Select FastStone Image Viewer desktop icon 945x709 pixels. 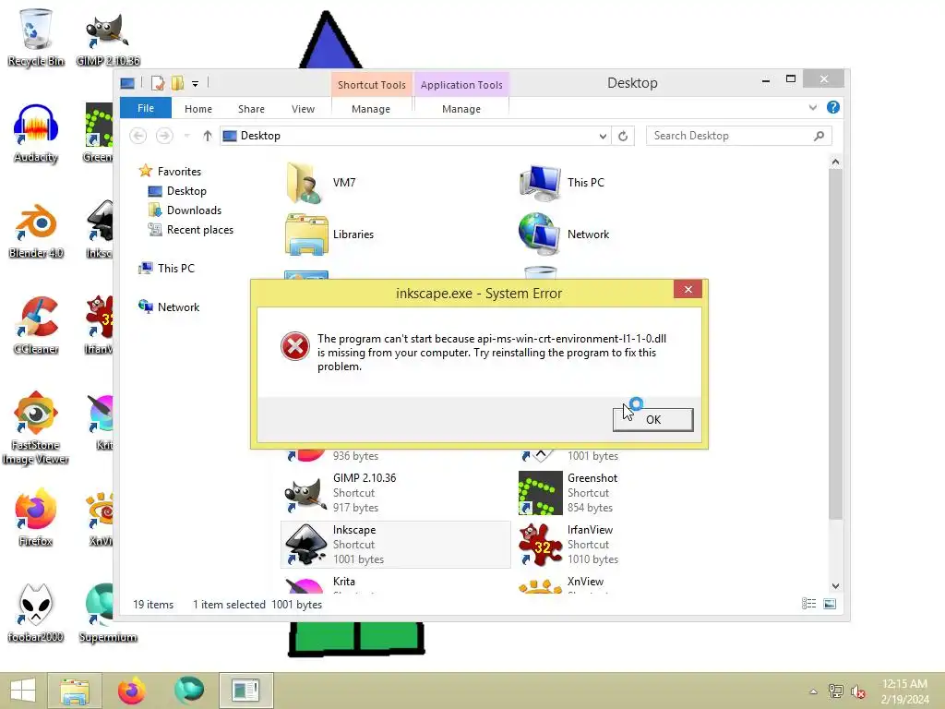point(36,428)
